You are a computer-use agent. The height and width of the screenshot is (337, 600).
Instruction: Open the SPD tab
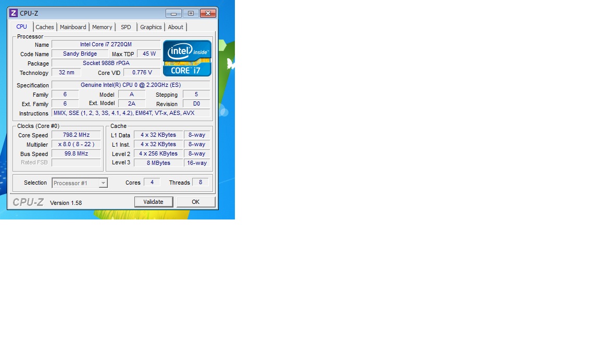(126, 27)
